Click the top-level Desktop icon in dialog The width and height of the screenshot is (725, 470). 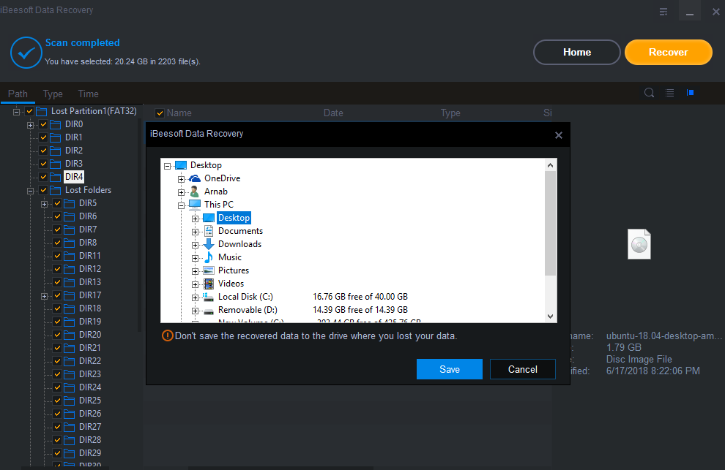(x=181, y=165)
